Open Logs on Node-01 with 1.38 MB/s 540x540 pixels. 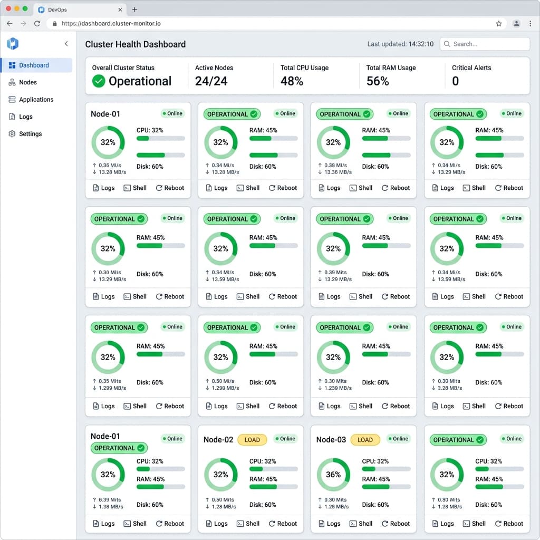104,524
